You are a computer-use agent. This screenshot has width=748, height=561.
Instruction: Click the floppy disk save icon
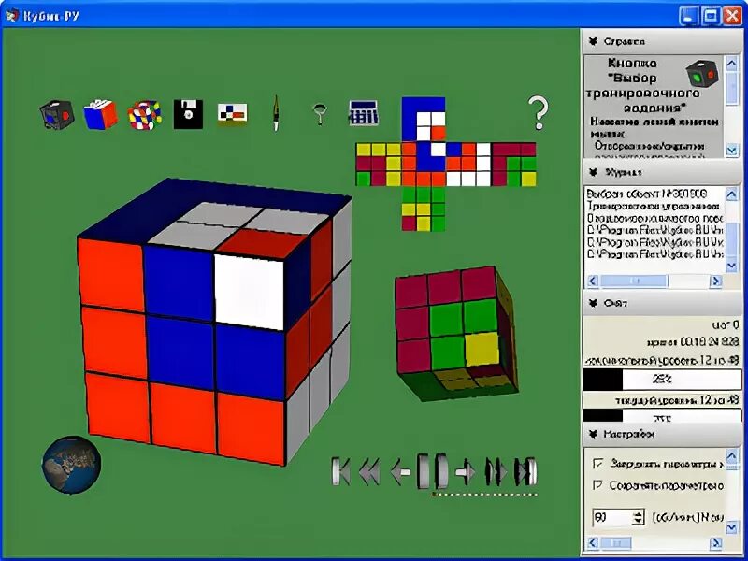188,114
